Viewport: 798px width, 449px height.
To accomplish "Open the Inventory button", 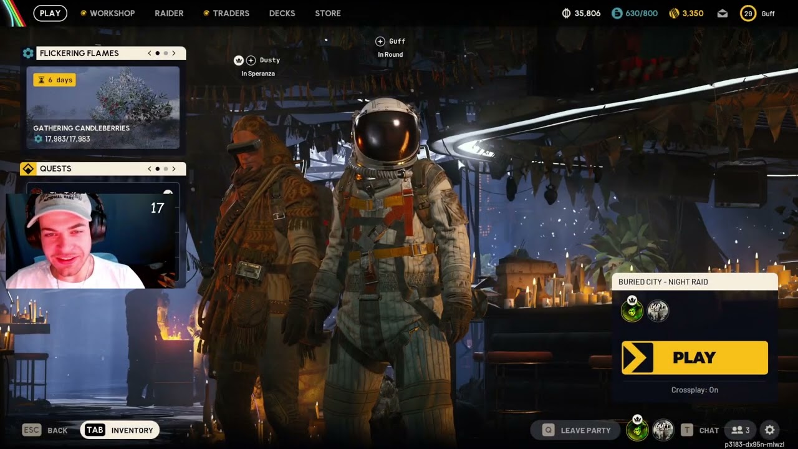I will pyautogui.click(x=120, y=430).
